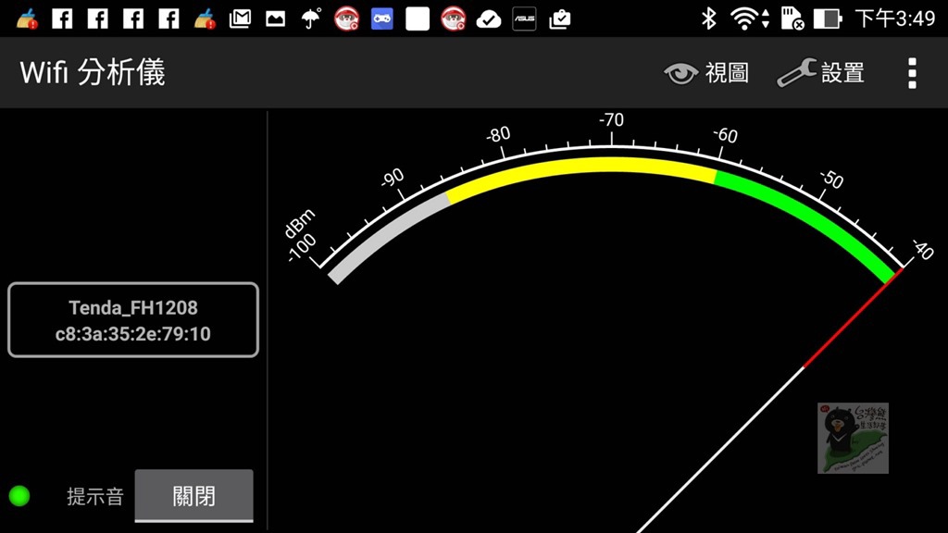Tap the Wifi 分析儀 title

[x=93, y=72]
